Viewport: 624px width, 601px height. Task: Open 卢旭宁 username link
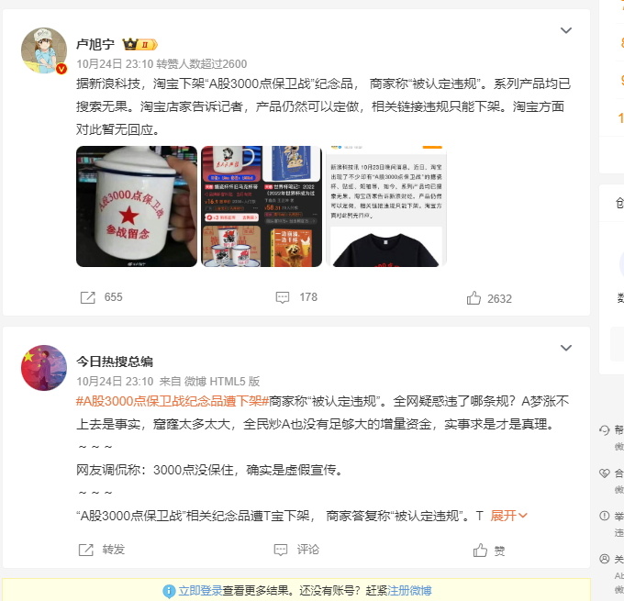[x=95, y=44]
